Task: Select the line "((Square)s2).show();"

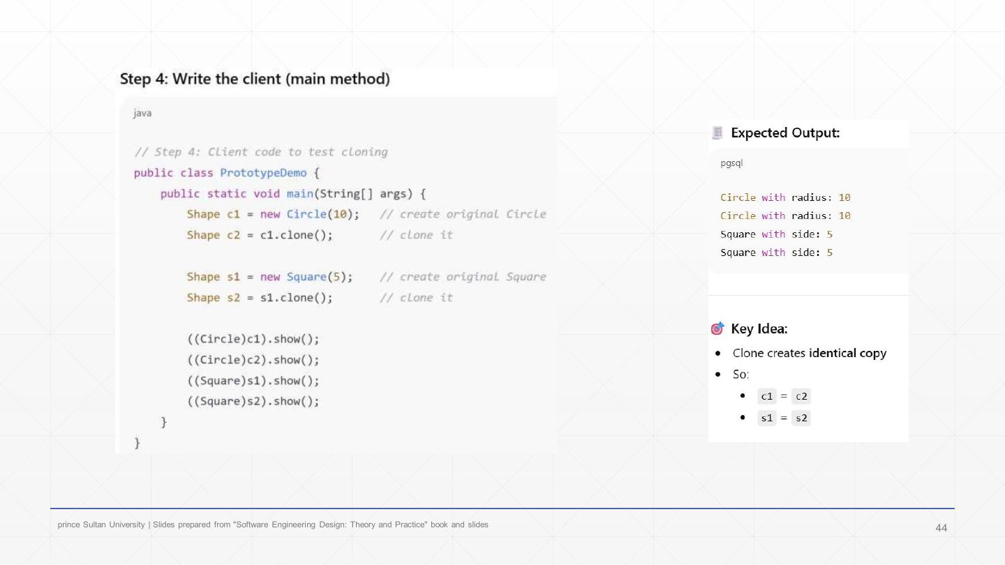Action: point(253,402)
